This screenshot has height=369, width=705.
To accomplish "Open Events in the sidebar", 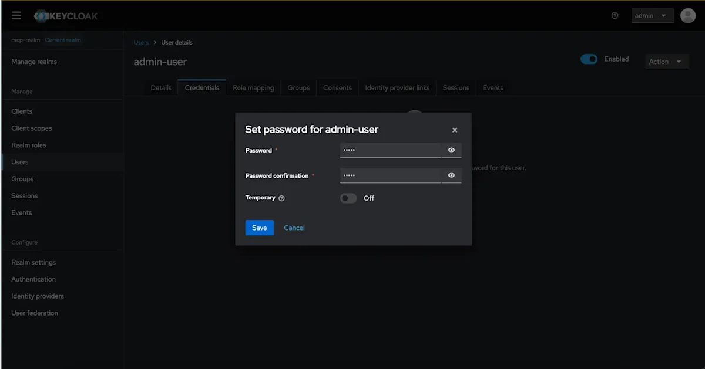I will (62, 213).
